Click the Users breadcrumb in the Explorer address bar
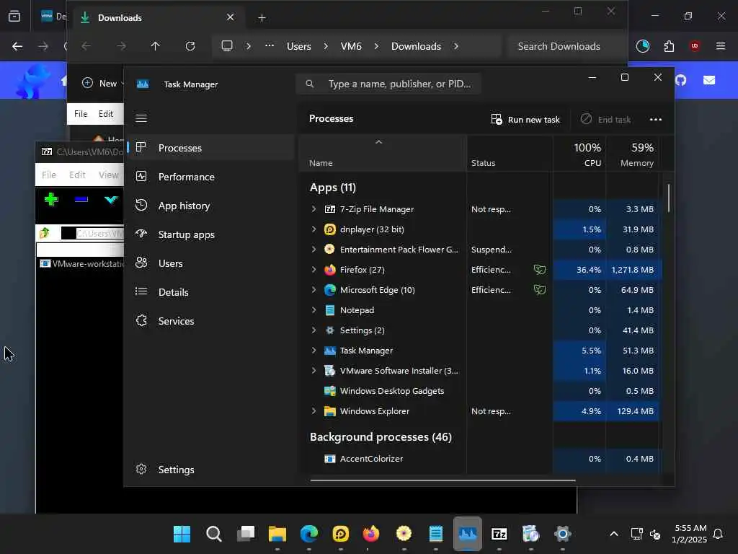This screenshot has width=738, height=554. pos(299,46)
